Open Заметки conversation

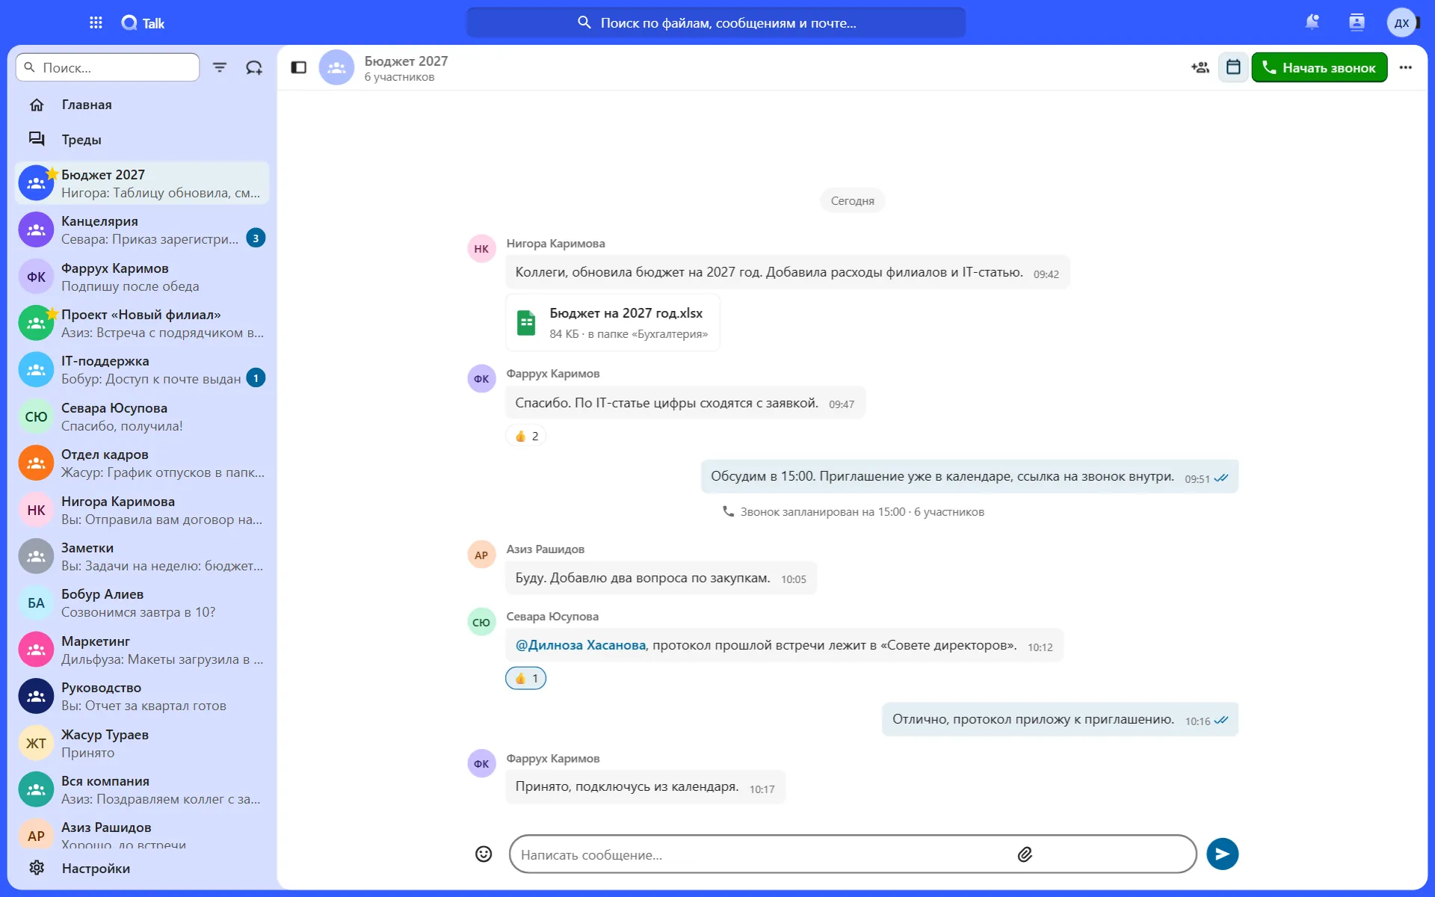[x=142, y=556]
